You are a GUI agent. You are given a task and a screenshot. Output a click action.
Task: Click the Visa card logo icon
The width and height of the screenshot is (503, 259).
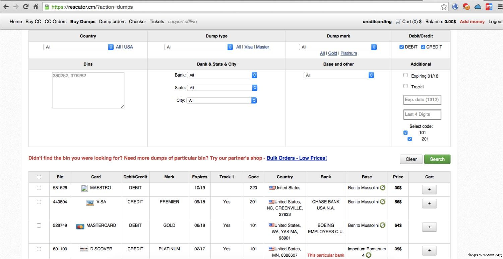[90, 202]
